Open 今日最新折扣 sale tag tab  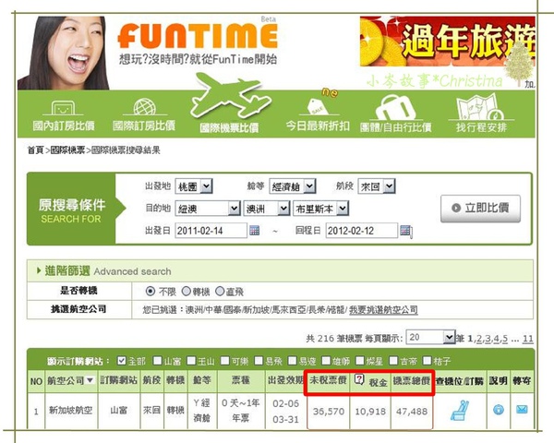tap(318, 114)
